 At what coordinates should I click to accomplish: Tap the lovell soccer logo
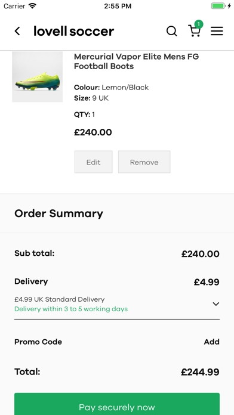[x=73, y=31]
